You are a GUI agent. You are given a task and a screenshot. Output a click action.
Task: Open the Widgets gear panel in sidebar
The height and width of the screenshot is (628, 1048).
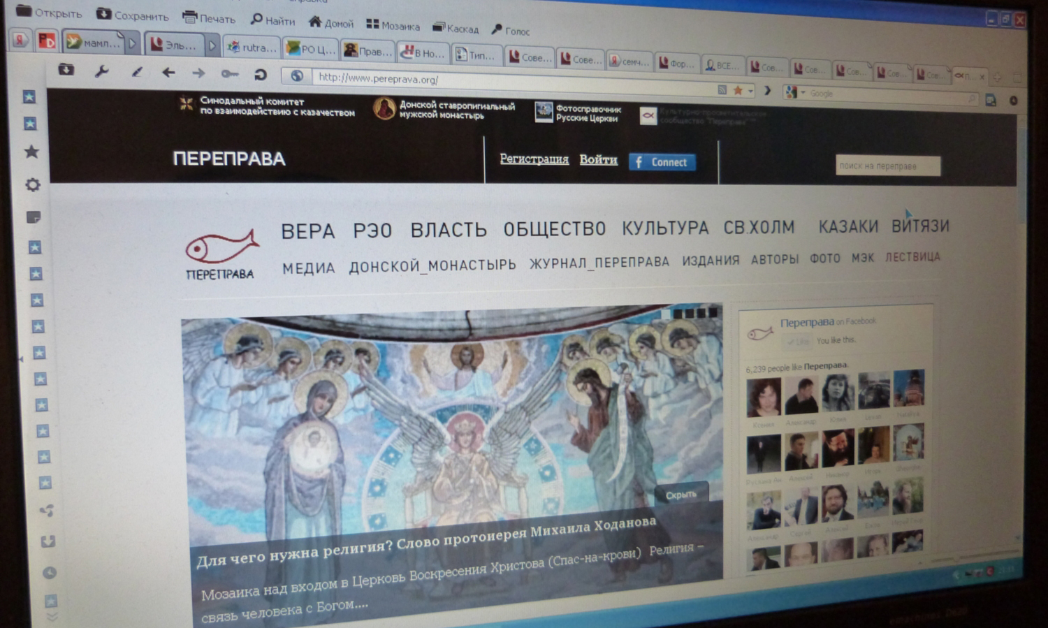click(x=33, y=184)
